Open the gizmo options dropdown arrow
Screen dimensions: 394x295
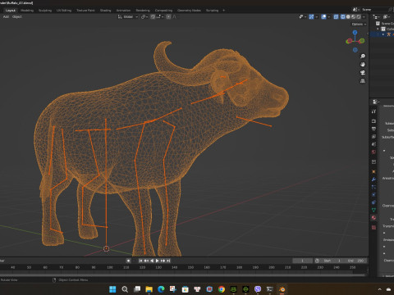317,16
